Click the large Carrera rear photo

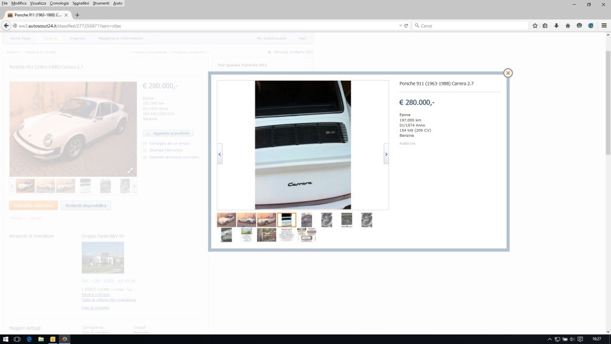303,145
